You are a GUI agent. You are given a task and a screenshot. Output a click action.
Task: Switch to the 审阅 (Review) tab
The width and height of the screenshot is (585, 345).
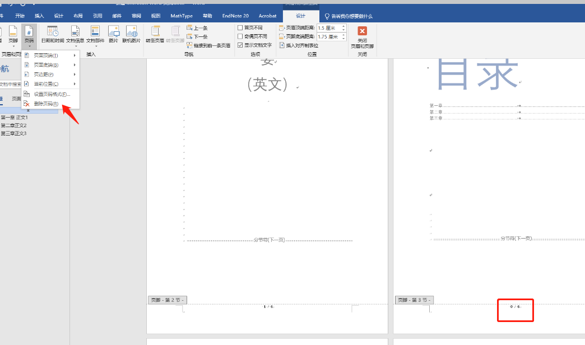[x=136, y=16]
